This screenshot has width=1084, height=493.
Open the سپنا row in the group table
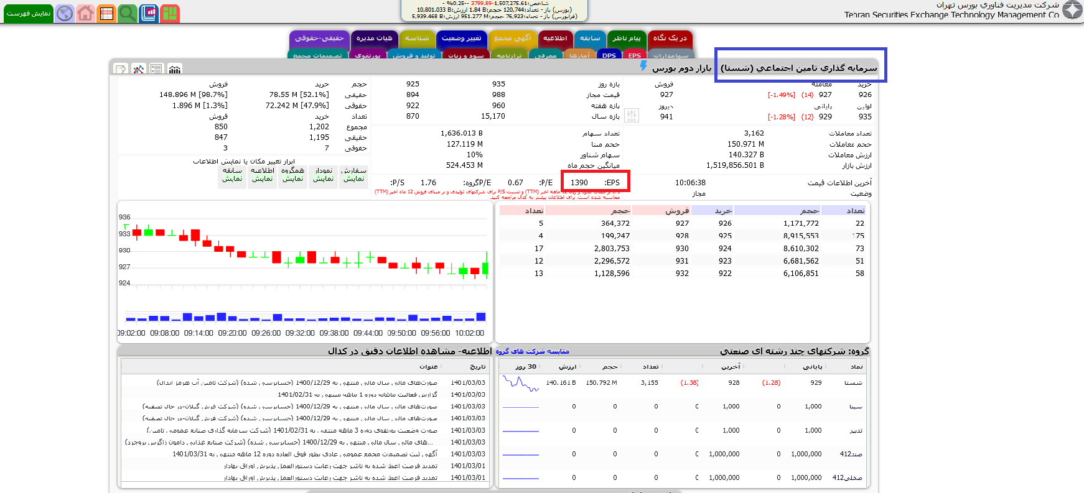point(682,407)
